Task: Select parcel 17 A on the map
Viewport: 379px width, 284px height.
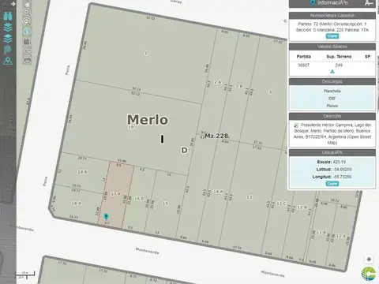Action: point(116,194)
